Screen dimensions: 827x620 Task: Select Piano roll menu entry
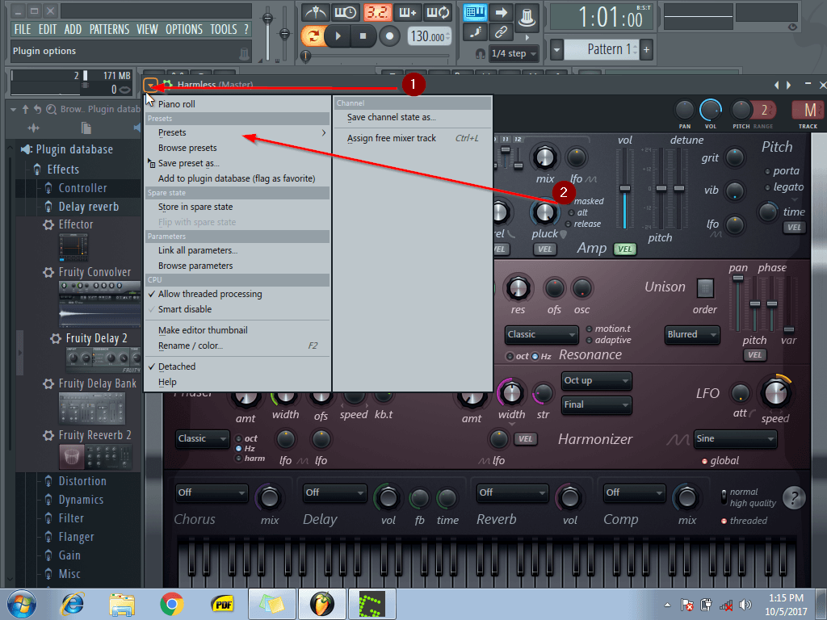(237, 104)
